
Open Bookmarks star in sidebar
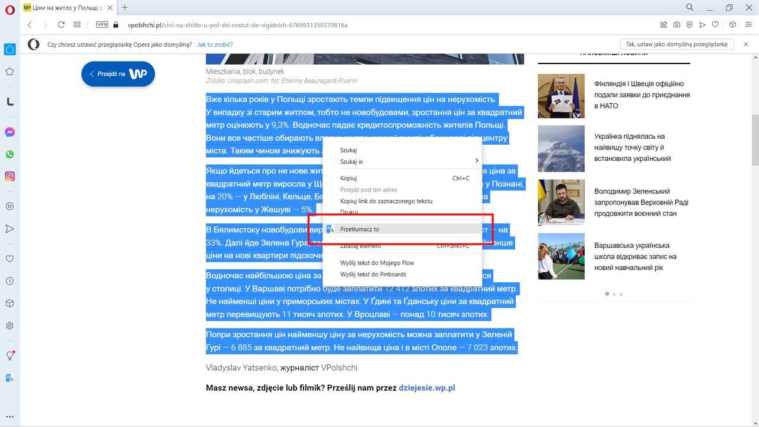(9, 72)
